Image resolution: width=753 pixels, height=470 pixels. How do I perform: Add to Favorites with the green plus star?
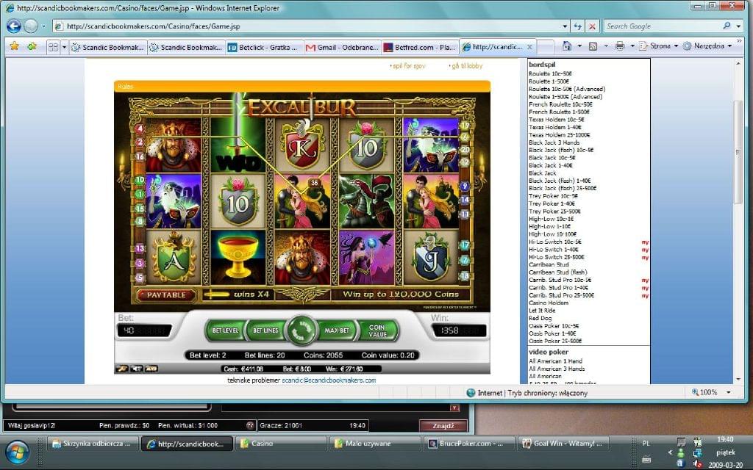point(32,46)
